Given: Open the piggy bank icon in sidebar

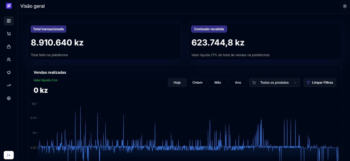Looking at the screenshot, I should pos(9,72).
